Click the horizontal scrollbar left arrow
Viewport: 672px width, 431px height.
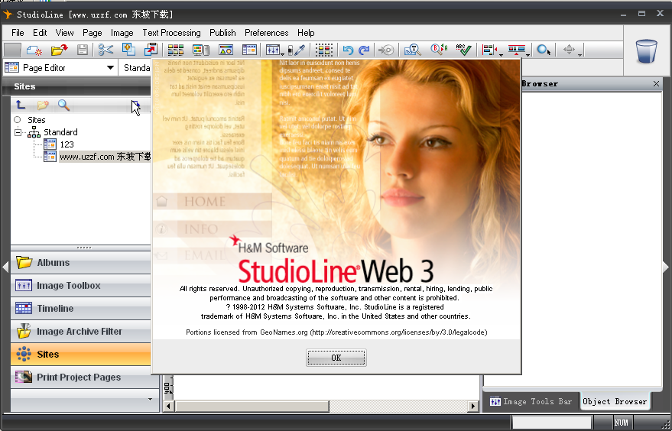click(168, 405)
